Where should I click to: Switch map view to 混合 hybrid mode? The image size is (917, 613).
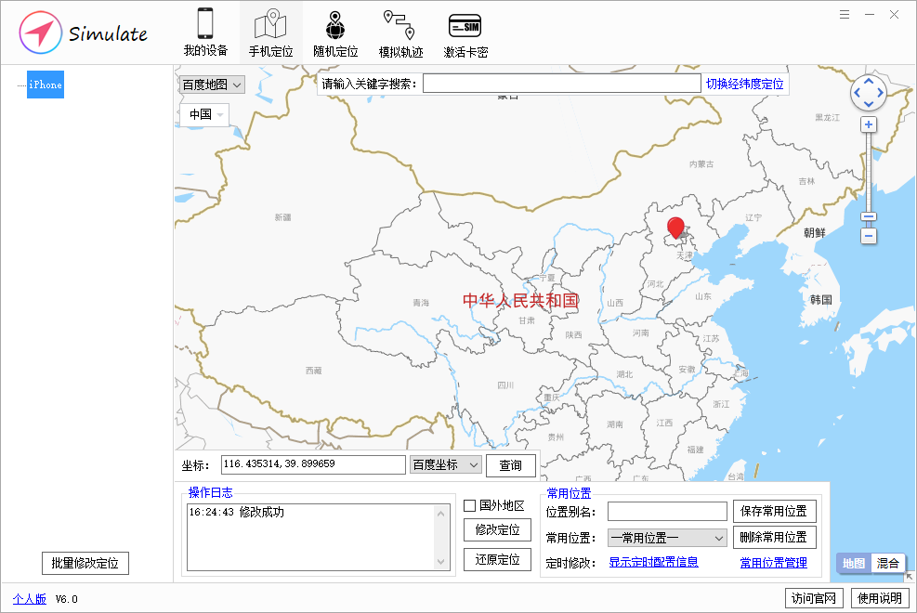click(x=887, y=564)
